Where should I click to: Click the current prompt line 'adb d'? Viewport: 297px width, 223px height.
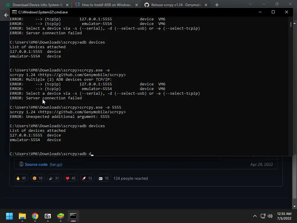(52, 154)
